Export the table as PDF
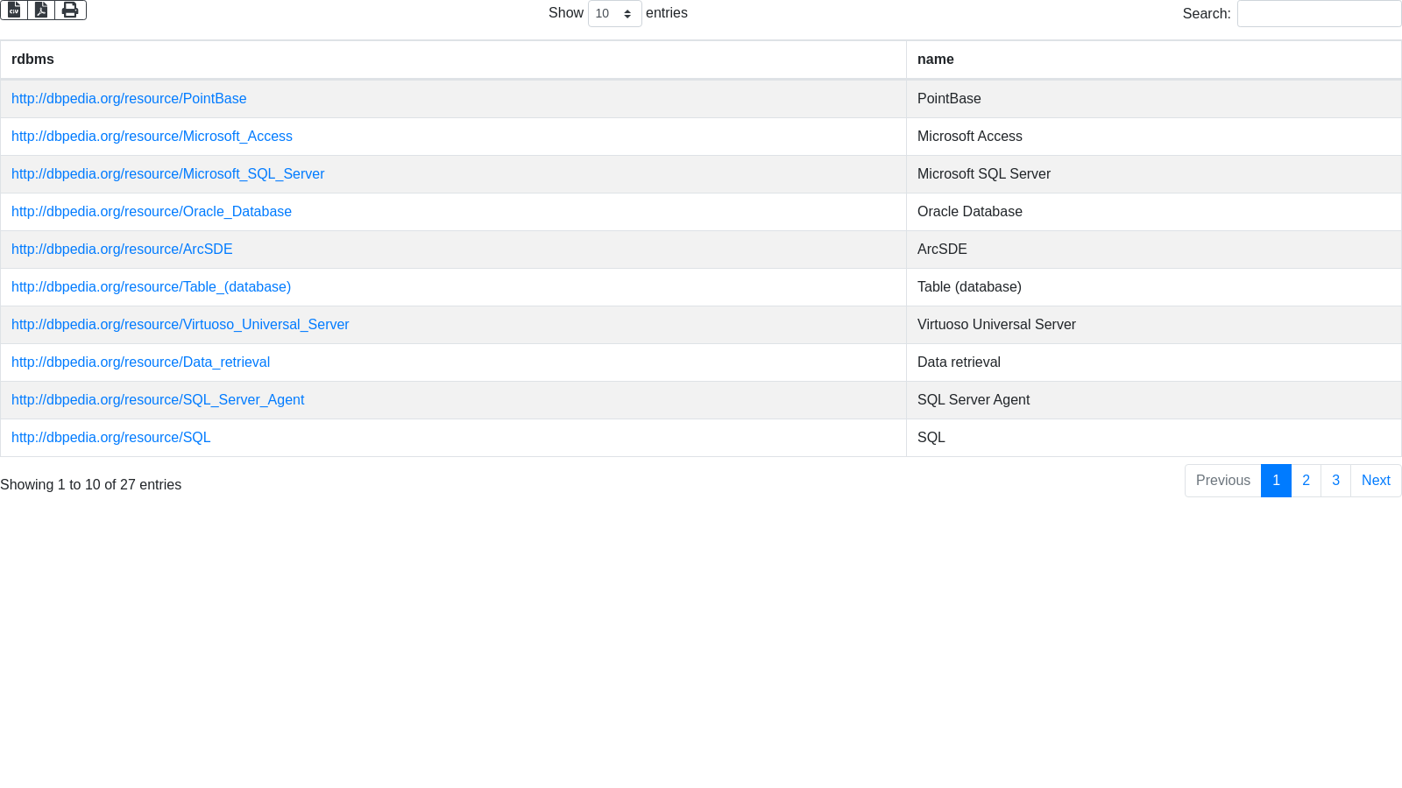1402x788 pixels. (x=41, y=10)
